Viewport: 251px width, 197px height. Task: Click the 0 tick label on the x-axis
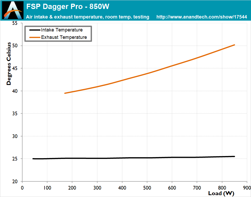pyautogui.click(x=22, y=187)
